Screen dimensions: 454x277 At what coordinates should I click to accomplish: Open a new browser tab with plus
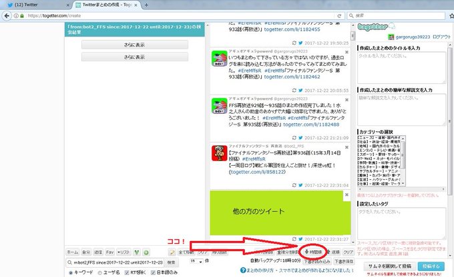(146, 5)
